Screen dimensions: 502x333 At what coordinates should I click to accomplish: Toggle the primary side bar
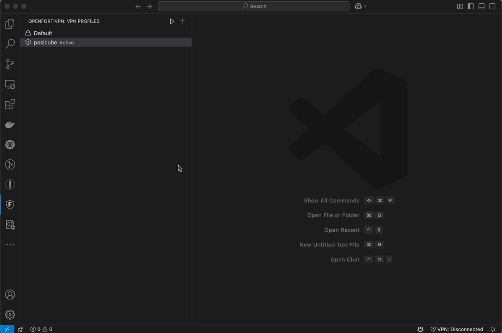[471, 6]
